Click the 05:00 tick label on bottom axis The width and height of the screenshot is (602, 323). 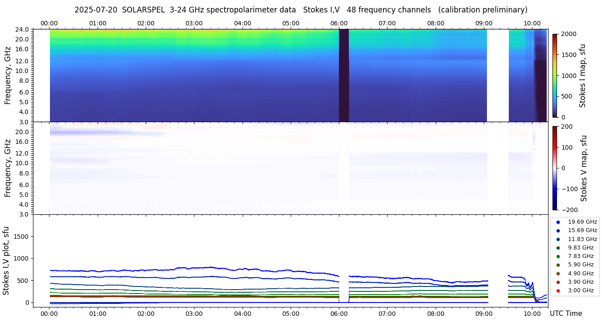point(291,314)
